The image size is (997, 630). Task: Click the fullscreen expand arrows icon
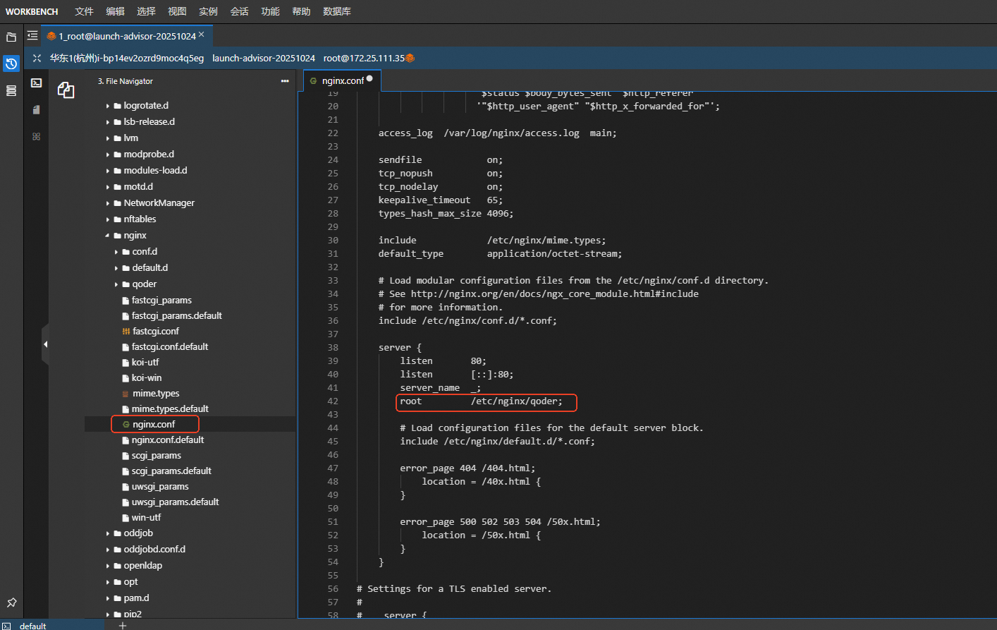pos(37,58)
